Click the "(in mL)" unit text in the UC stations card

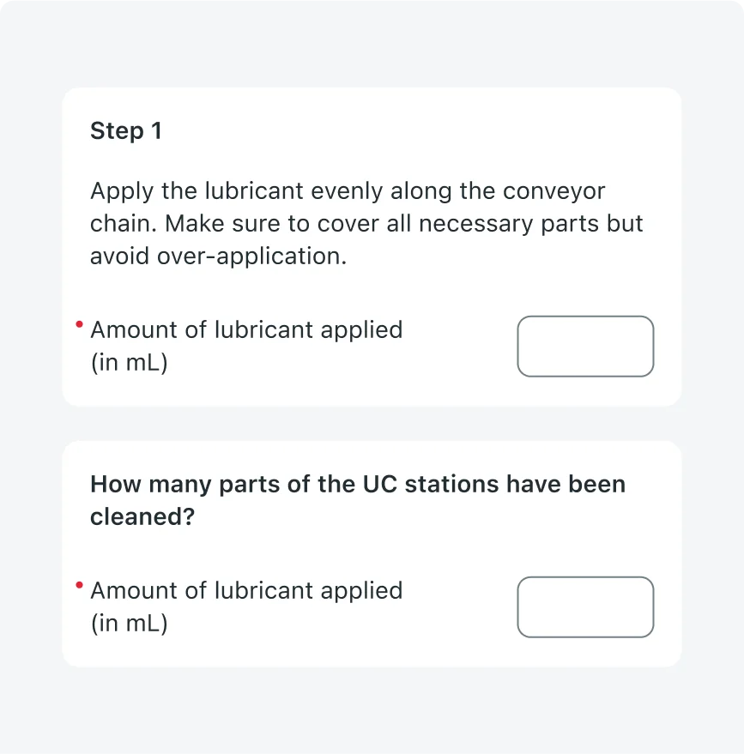tap(130, 624)
